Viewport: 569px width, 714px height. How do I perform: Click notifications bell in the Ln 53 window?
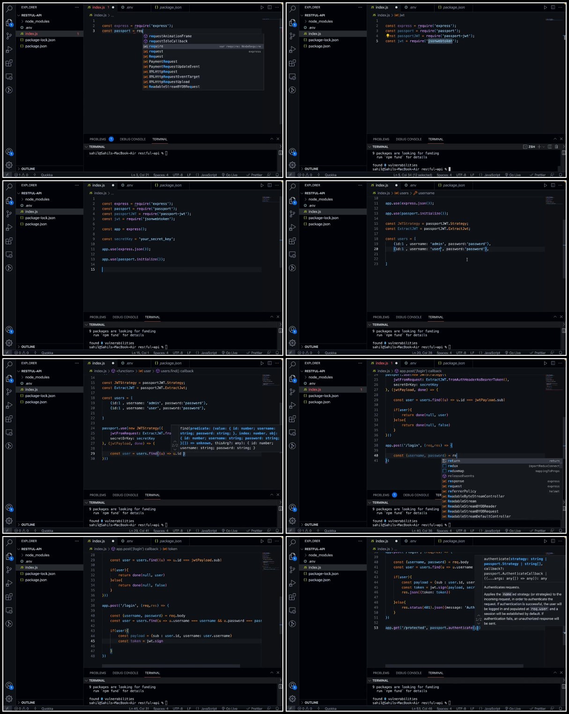(560, 708)
